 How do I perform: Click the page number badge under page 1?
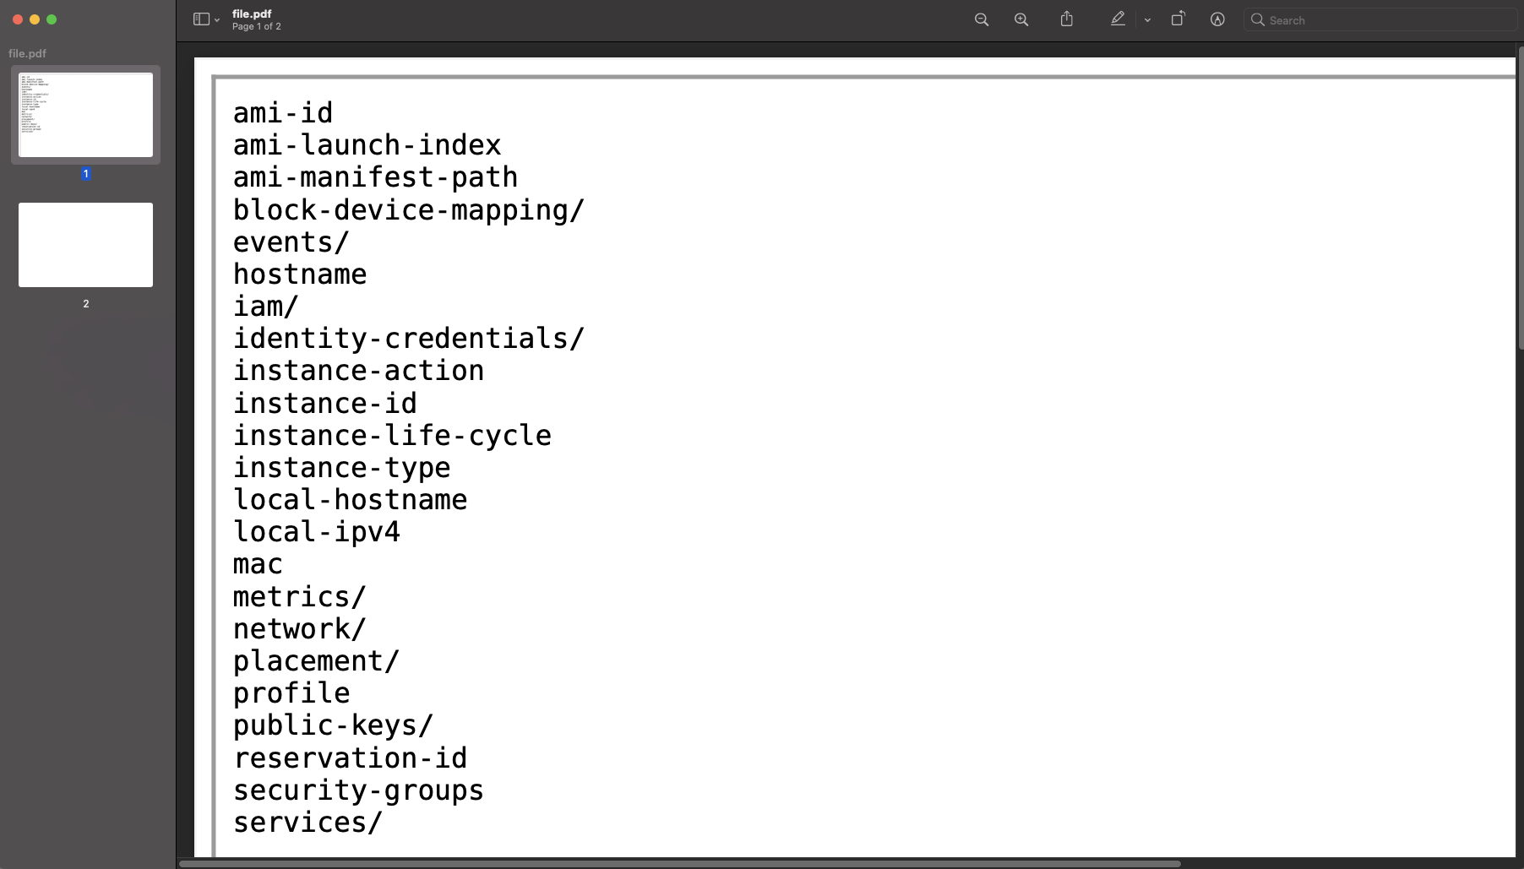[85, 174]
